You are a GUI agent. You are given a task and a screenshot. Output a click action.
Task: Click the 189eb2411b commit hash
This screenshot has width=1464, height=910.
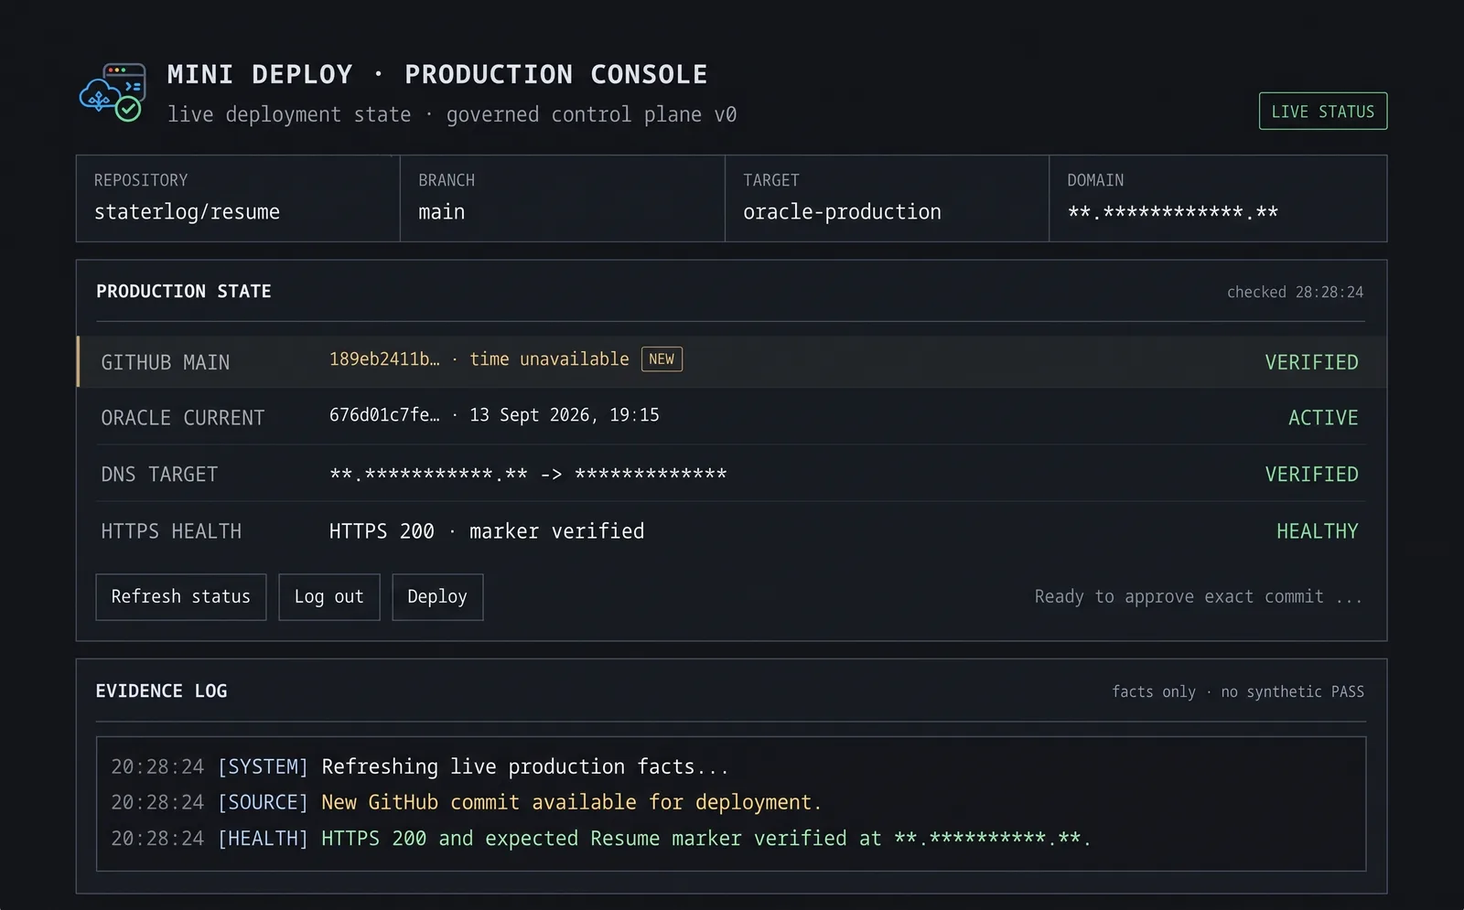(384, 359)
